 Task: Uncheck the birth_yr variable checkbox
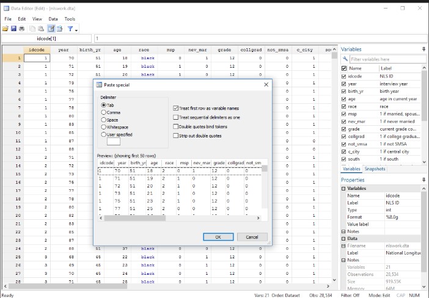(x=344, y=92)
